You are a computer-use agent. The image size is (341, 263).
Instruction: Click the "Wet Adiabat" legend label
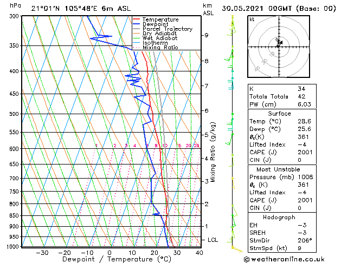[160, 38]
